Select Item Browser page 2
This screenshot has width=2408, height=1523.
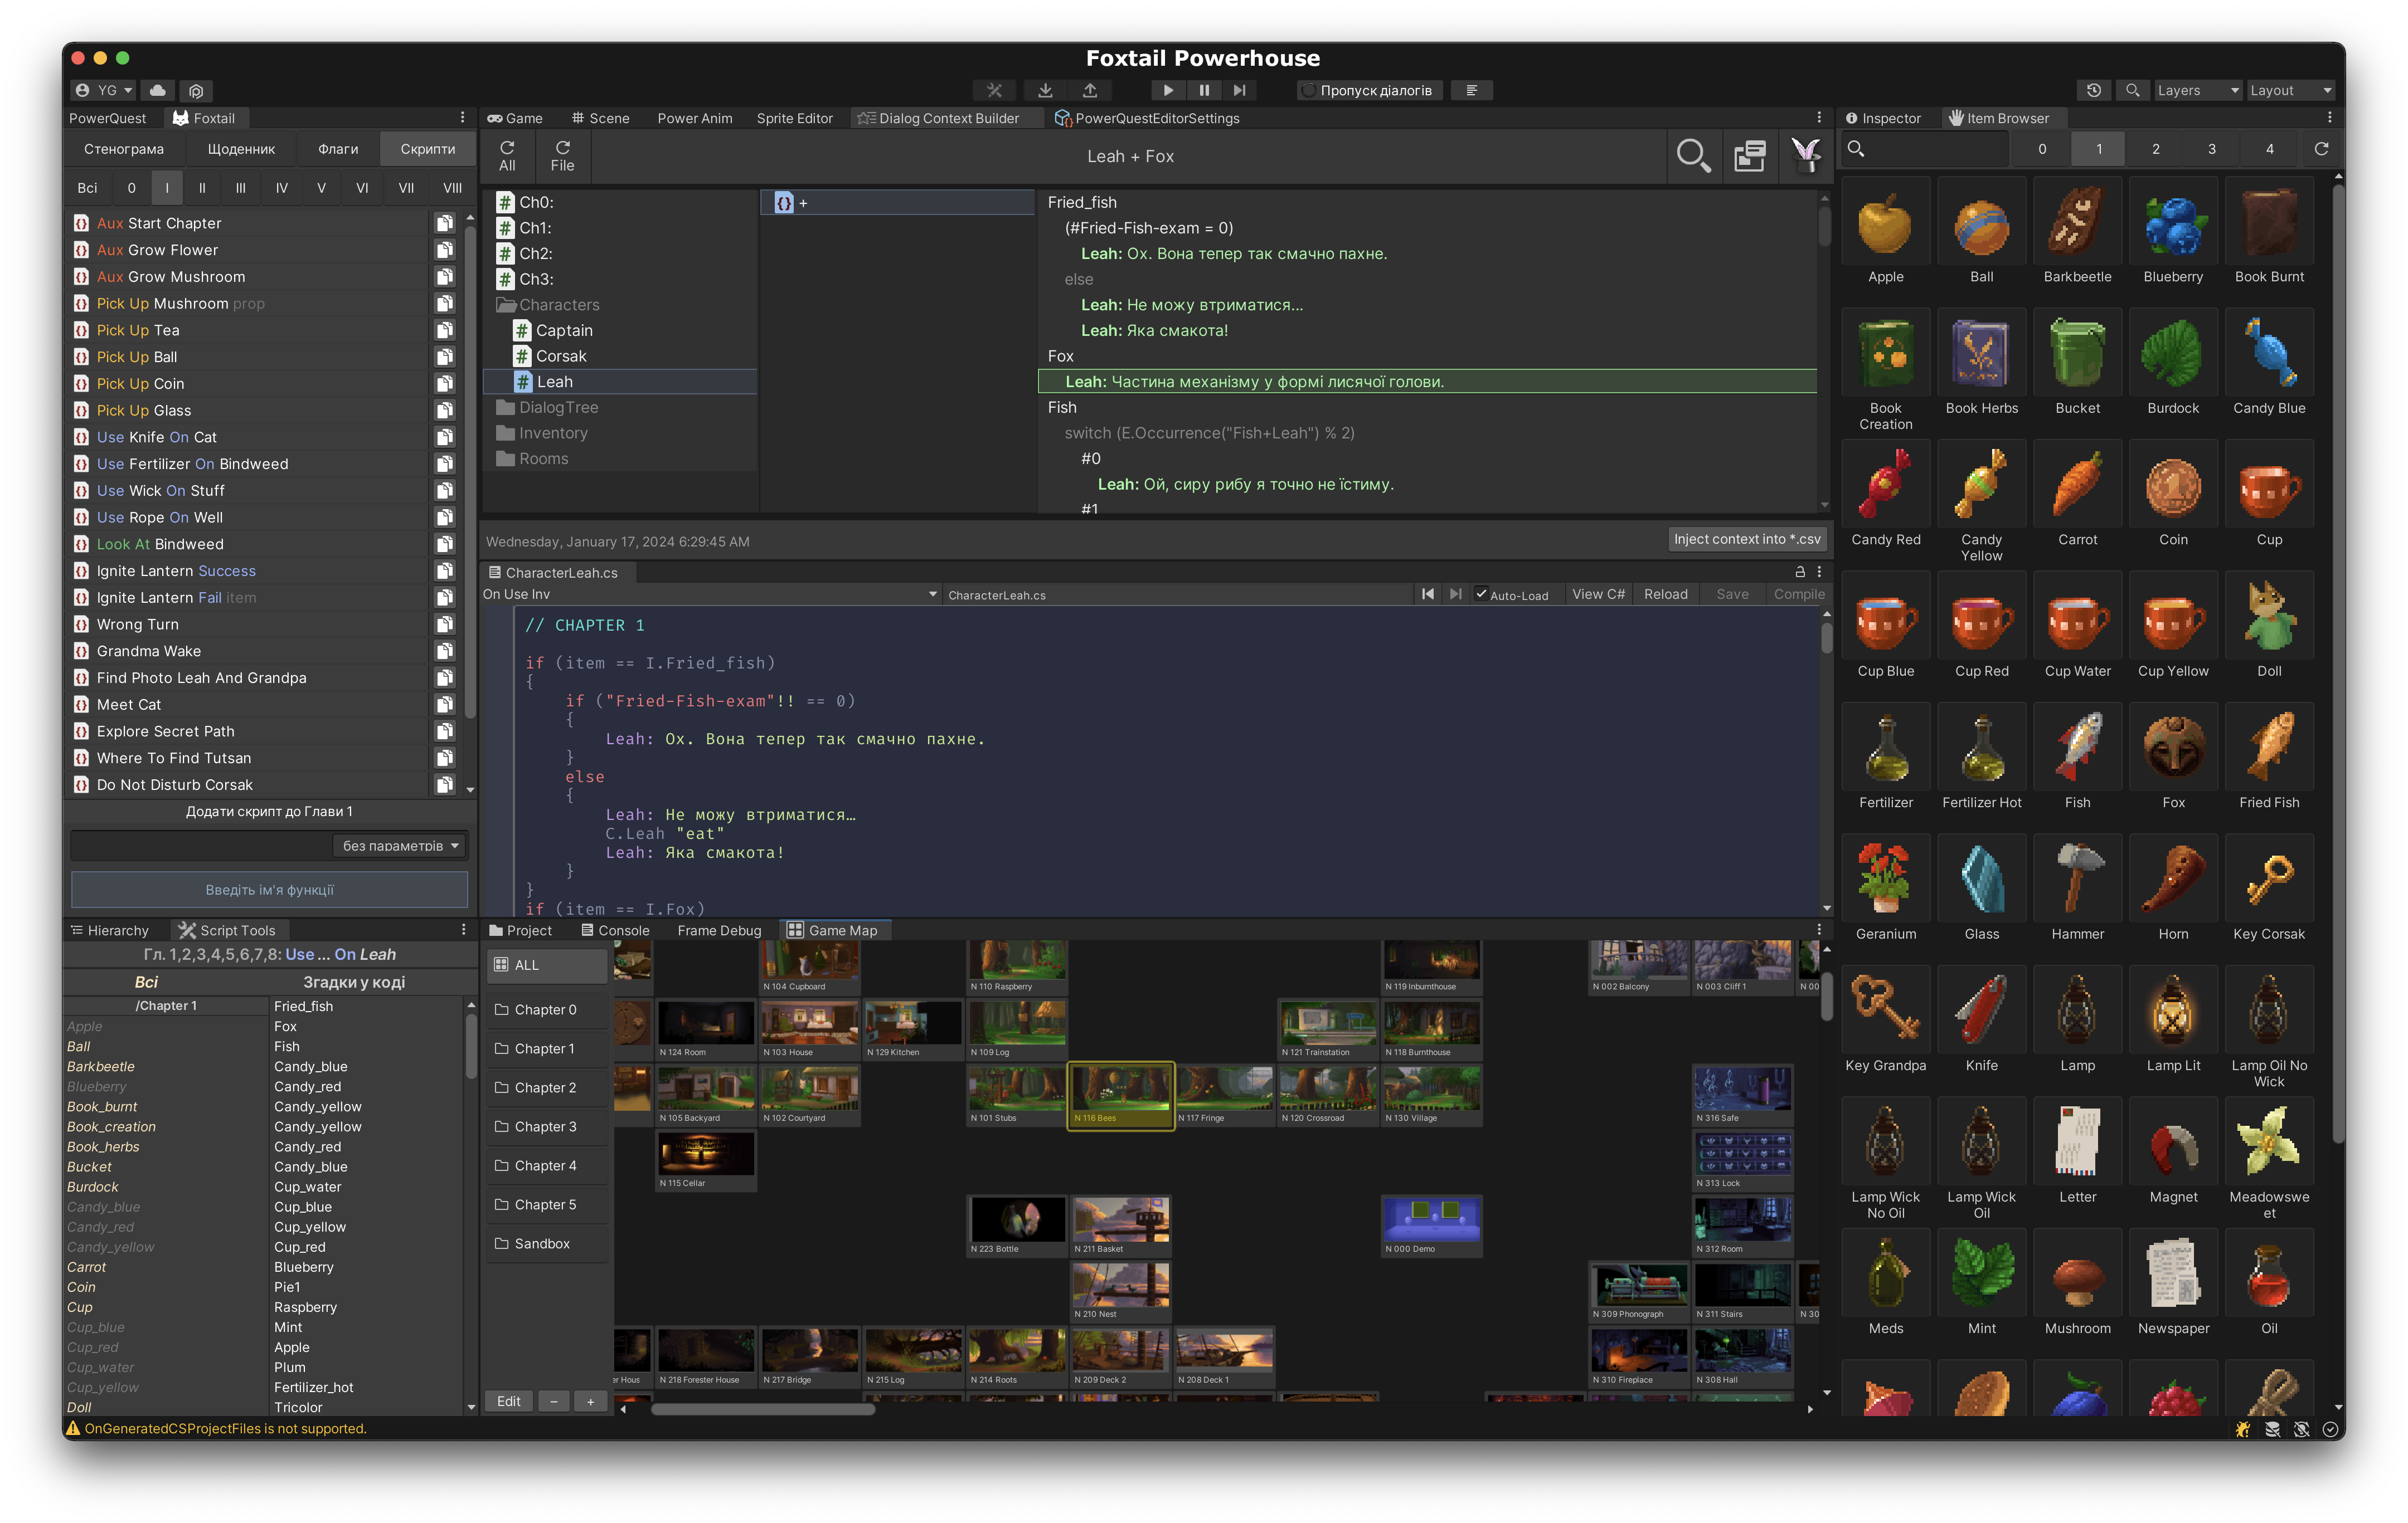click(x=2155, y=149)
